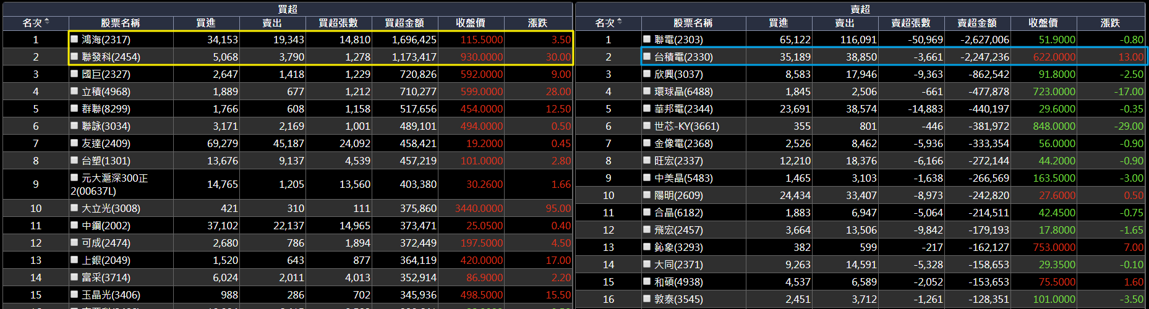
Task: Select the 買超 table title header
Action: point(288,9)
